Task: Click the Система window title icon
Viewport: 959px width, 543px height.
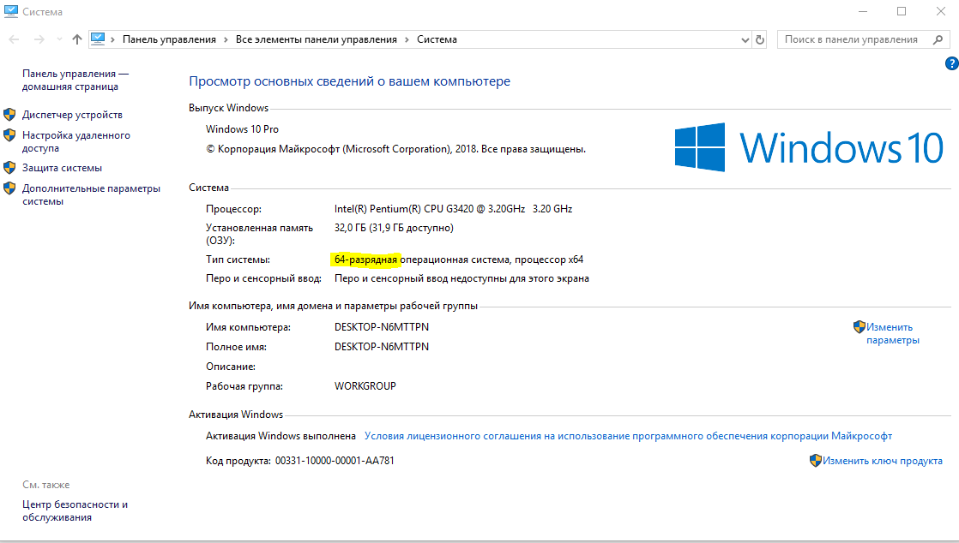Action: (x=11, y=11)
